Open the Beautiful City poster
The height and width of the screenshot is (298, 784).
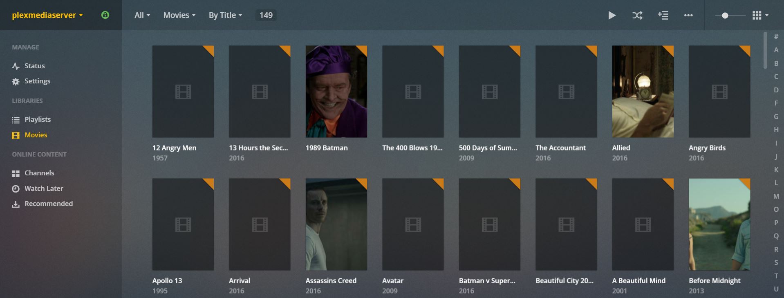566,224
